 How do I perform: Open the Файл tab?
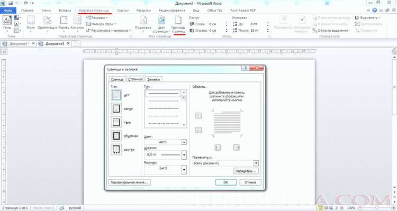pos(8,11)
